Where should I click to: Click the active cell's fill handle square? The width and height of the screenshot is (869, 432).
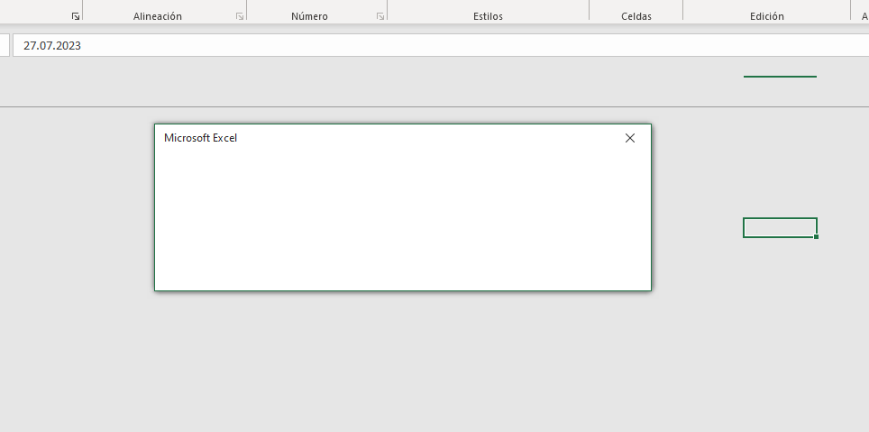click(x=817, y=237)
